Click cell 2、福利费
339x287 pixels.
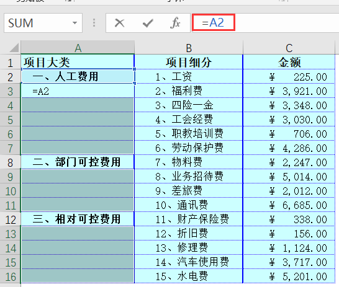click(189, 91)
